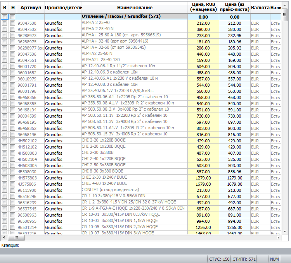
Task: Click article number 96501214
Action: [x=27, y=227]
